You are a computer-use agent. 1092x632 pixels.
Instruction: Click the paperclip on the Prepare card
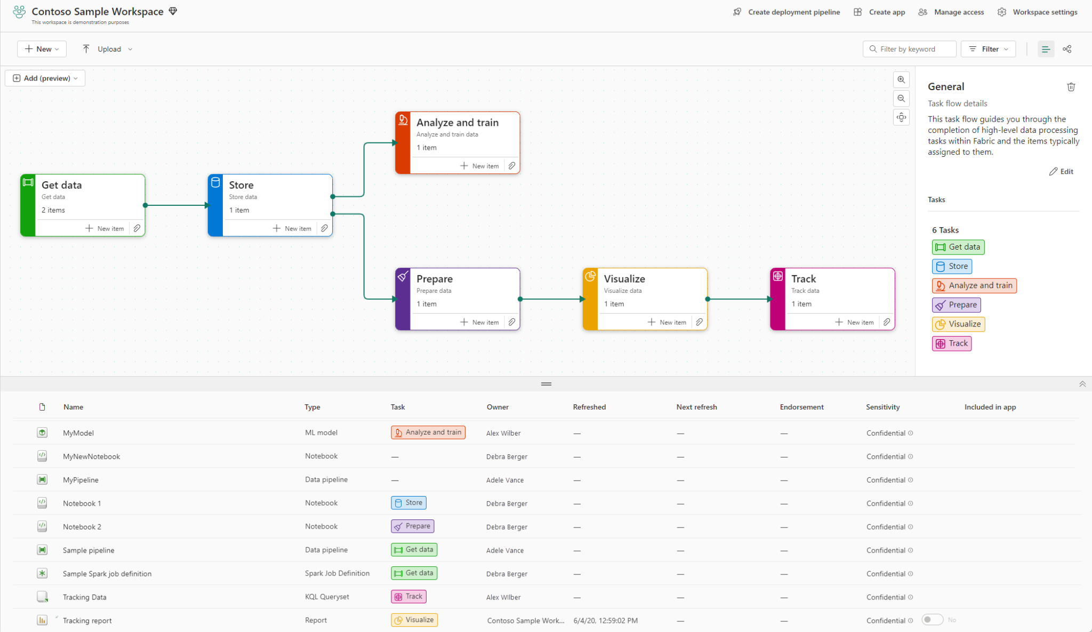[x=511, y=322]
